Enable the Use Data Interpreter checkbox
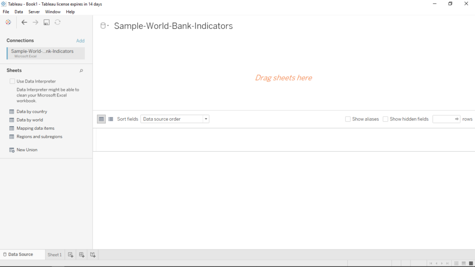 click(x=13, y=82)
